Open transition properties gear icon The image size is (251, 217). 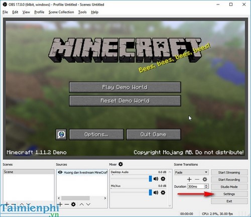(205, 179)
